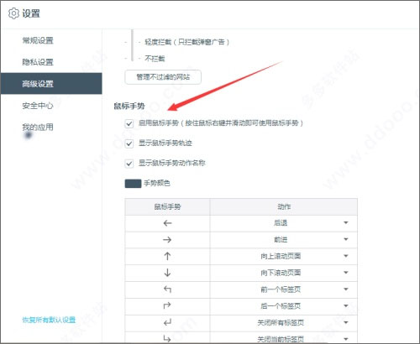The image size is (420, 344).
Task: Click the down arrow gesture icon
Action: click(167, 273)
